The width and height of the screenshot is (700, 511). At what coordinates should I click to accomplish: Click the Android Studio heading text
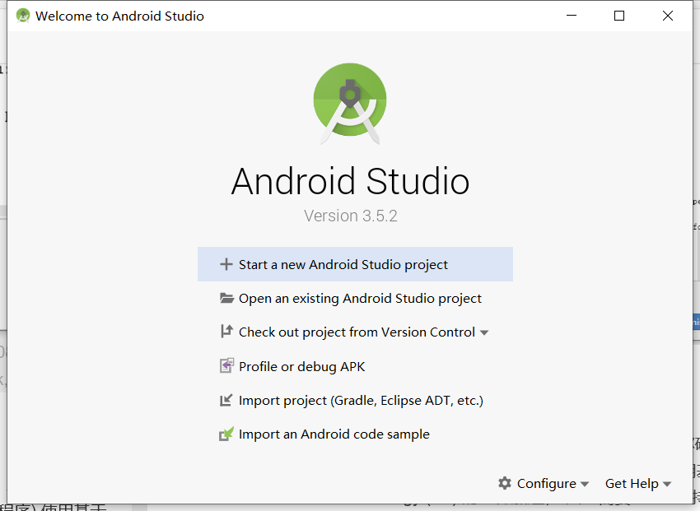(x=351, y=182)
